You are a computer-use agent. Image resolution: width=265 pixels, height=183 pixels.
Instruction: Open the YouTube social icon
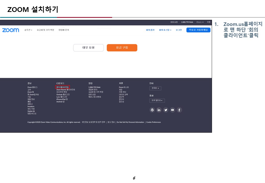(x=173, y=110)
